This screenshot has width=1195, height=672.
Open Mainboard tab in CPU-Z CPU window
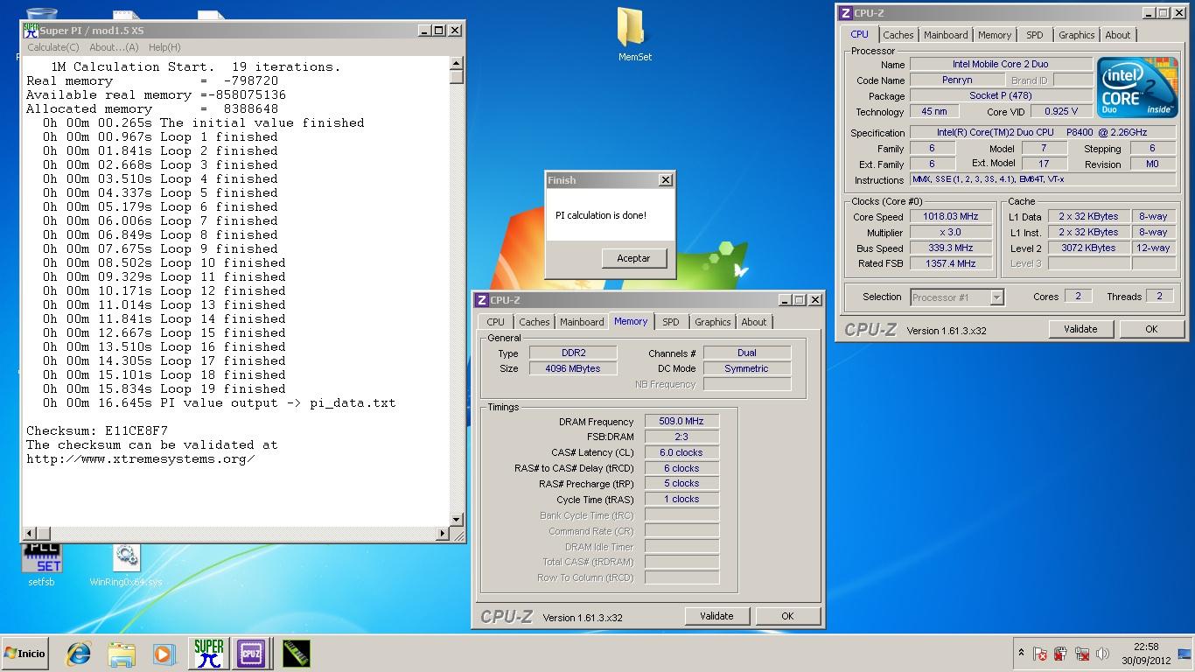pos(946,35)
